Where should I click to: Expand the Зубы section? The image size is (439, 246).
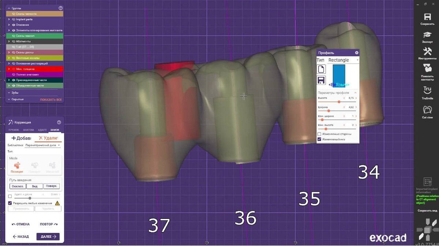(9, 93)
